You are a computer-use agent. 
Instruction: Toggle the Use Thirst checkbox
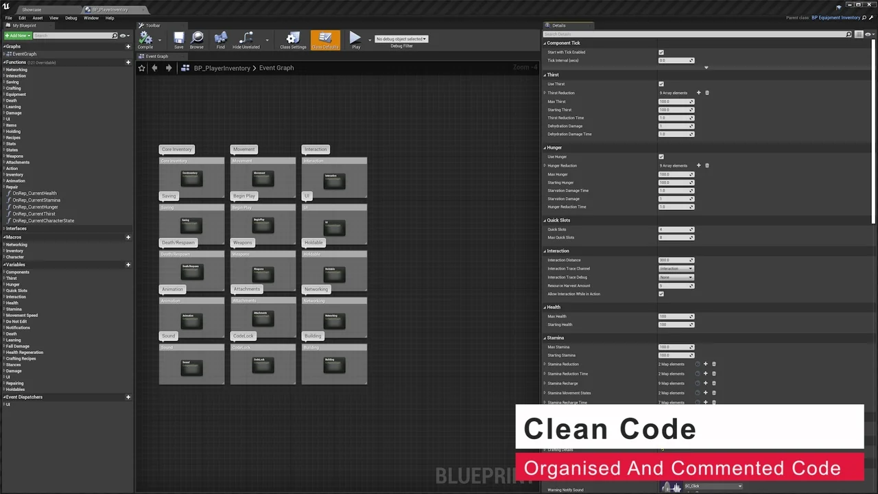661,84
